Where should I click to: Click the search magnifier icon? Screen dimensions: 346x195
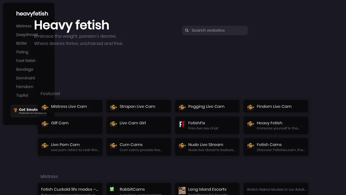[x=187, y=30]
